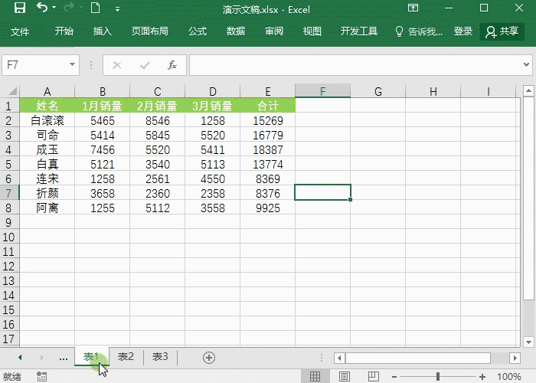This screenshot has width=536, height=383.
Task: Switch to Normal view in status bar
Action: click(x=314, y=376)
